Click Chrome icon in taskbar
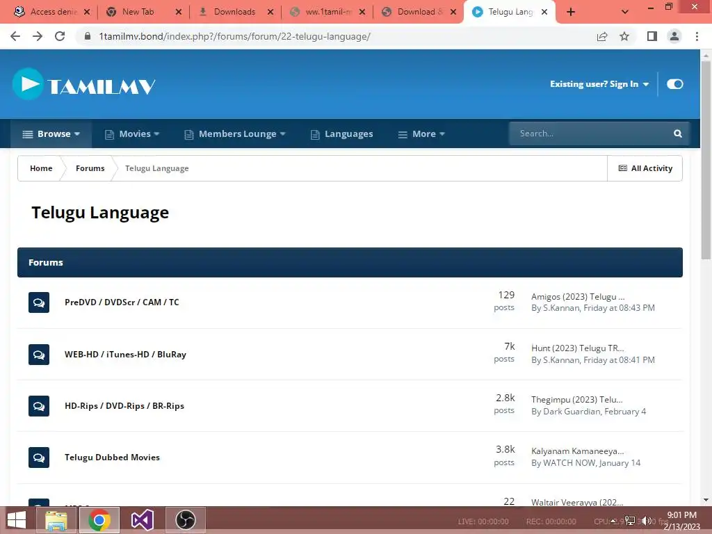The width and height of the screenshot is (712, 534). point(99,520)
